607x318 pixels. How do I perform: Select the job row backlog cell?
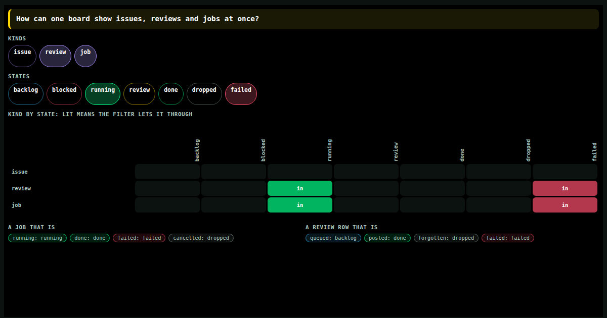167,205
